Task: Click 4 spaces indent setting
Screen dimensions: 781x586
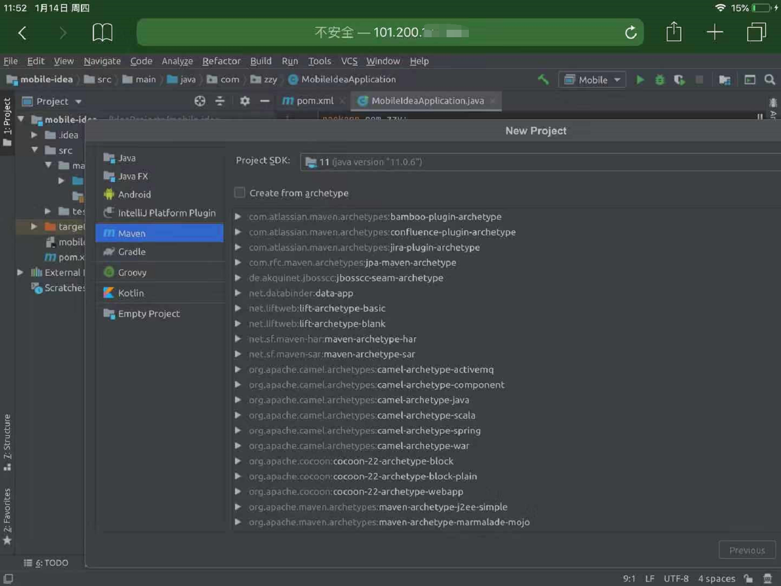Action: pyautogui.click(x=716, y=579)
